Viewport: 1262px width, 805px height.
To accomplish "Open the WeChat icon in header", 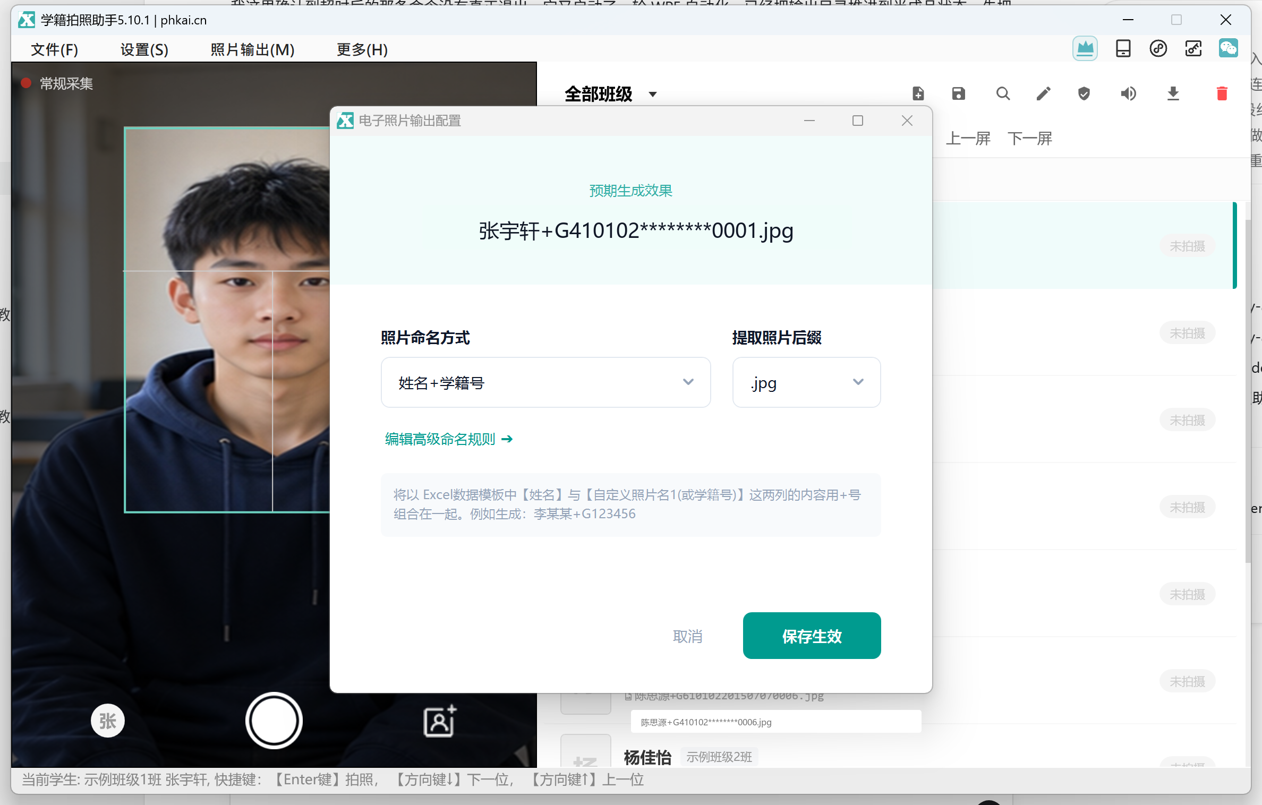I will [x=1228, y=49].
